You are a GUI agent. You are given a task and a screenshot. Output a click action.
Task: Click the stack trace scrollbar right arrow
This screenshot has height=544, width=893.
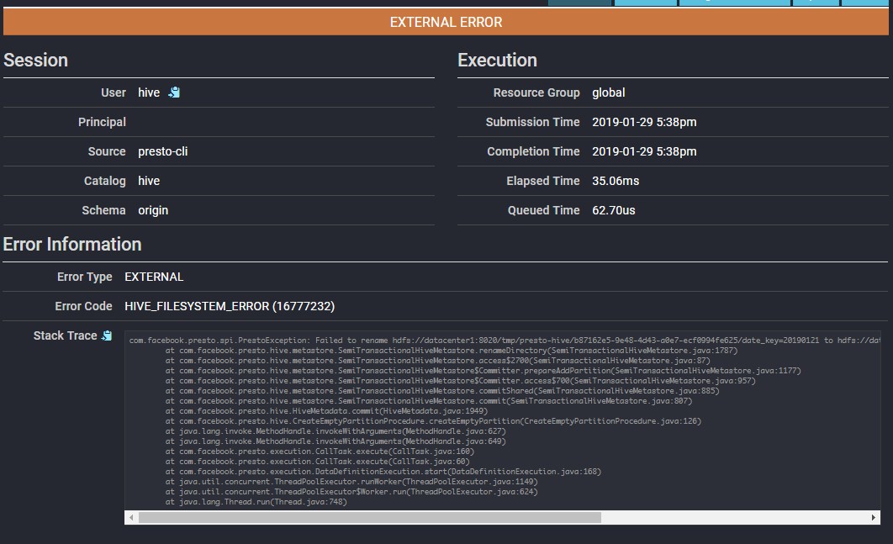click(873, 517)
